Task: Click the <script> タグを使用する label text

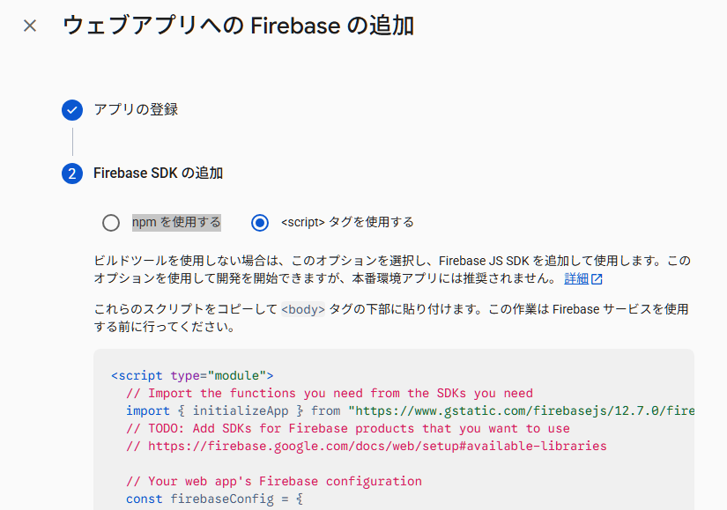Action: (x=347, y=222)
